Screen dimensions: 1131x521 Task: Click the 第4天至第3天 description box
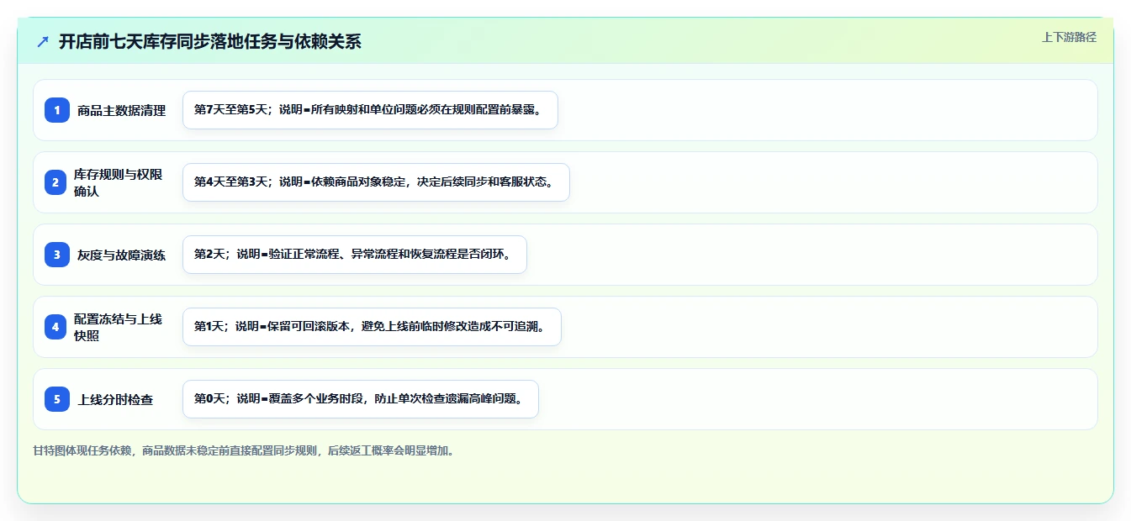tap(376, 182)
